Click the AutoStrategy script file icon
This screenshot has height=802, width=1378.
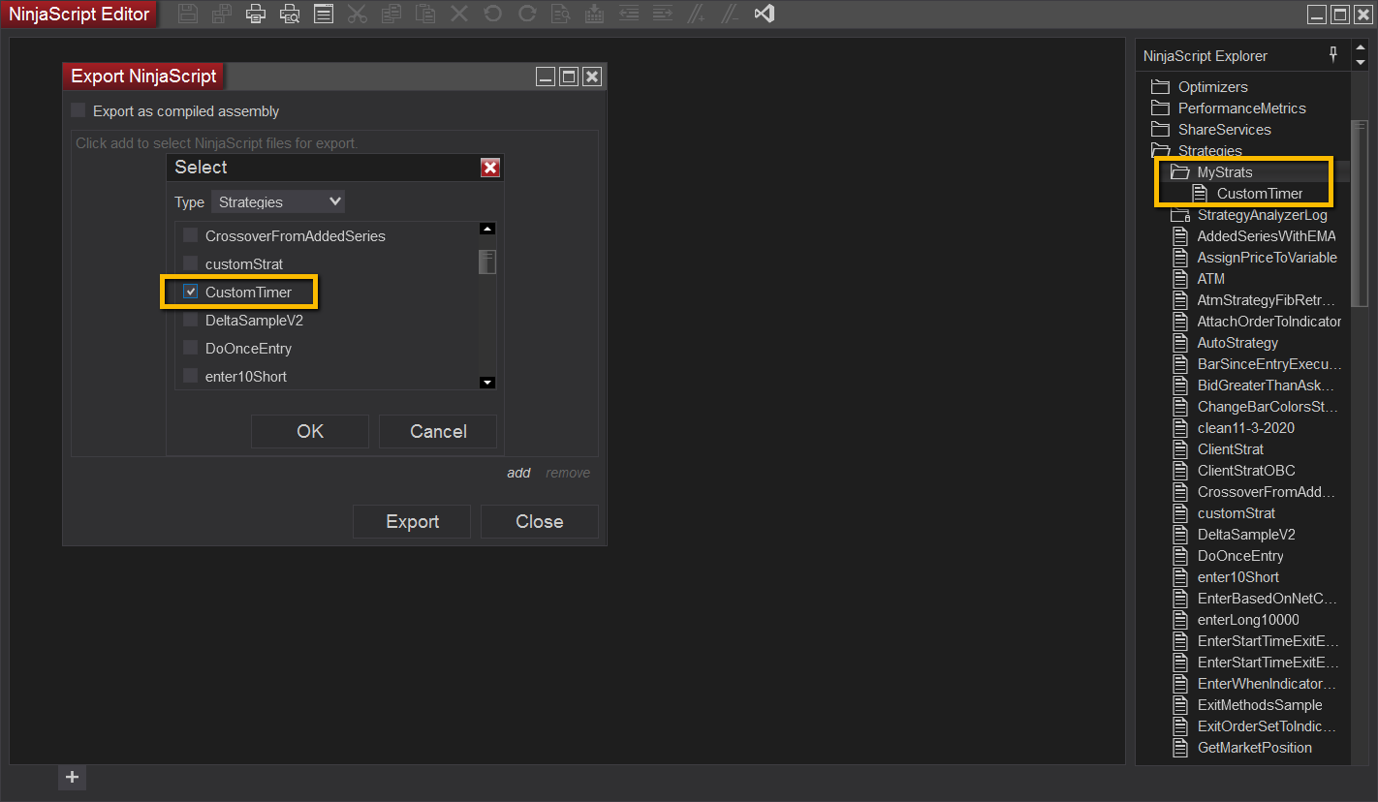click(1180, 343)
